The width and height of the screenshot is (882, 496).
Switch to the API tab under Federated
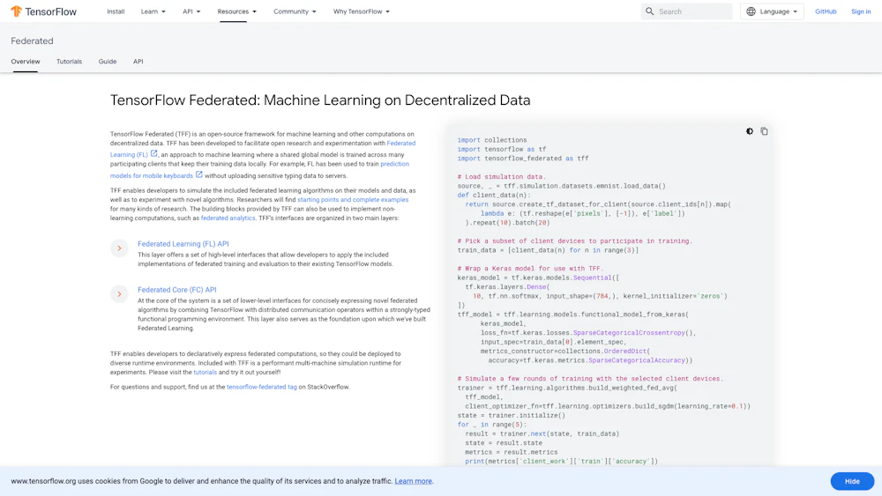pos(138,61)
